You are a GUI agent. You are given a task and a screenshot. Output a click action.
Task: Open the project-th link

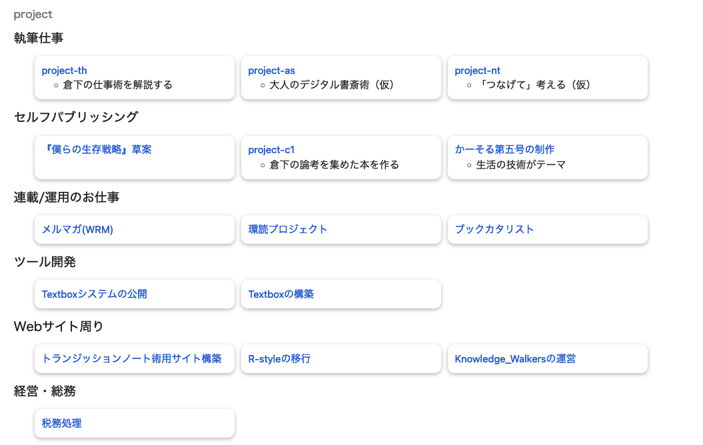click(x=64, y=70)
